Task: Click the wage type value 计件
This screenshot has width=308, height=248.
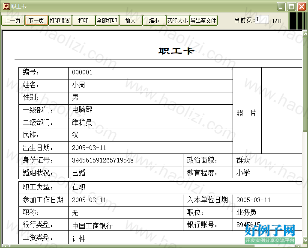Action: (78, 239)
